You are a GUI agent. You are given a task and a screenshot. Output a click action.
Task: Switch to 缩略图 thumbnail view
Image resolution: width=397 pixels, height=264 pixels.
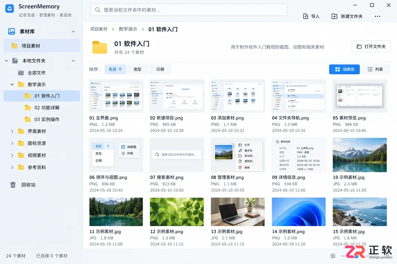pos(344,69)
